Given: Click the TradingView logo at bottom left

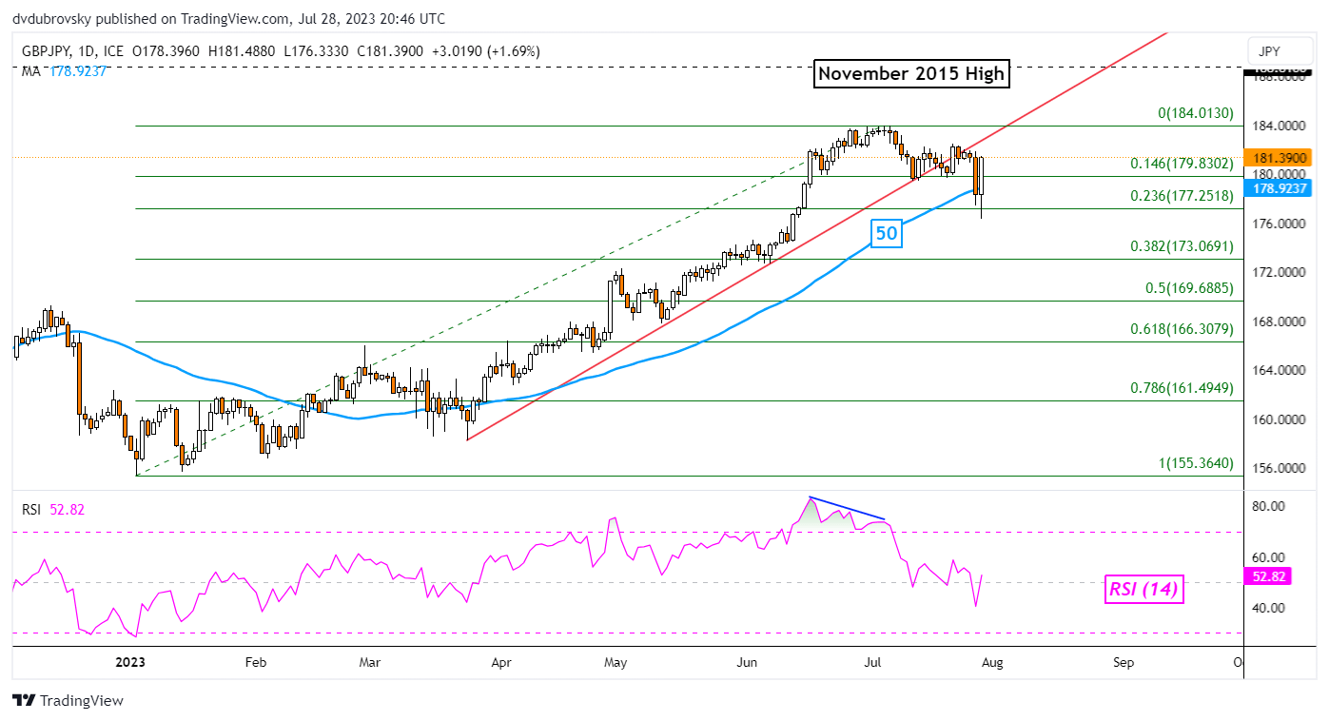Looking at the screenshot, I should point(68,701).
